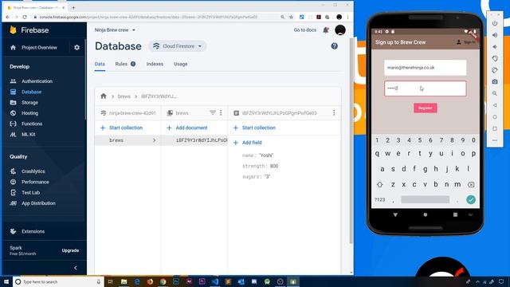This screenshot has height=287, width=510.
Task: Switch to the Usage tab
Action: (181, 64)
